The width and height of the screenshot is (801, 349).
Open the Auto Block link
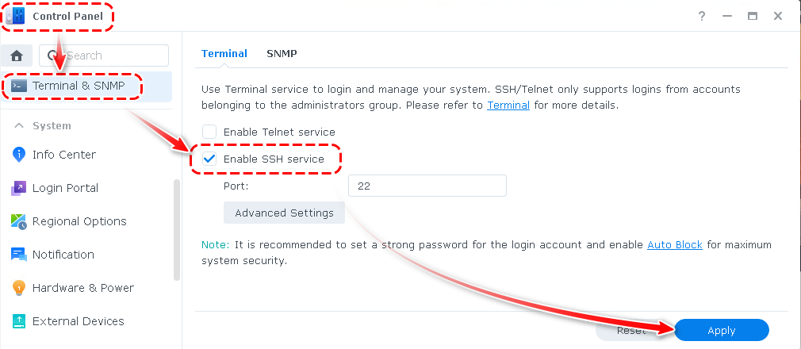pos(675,245)
